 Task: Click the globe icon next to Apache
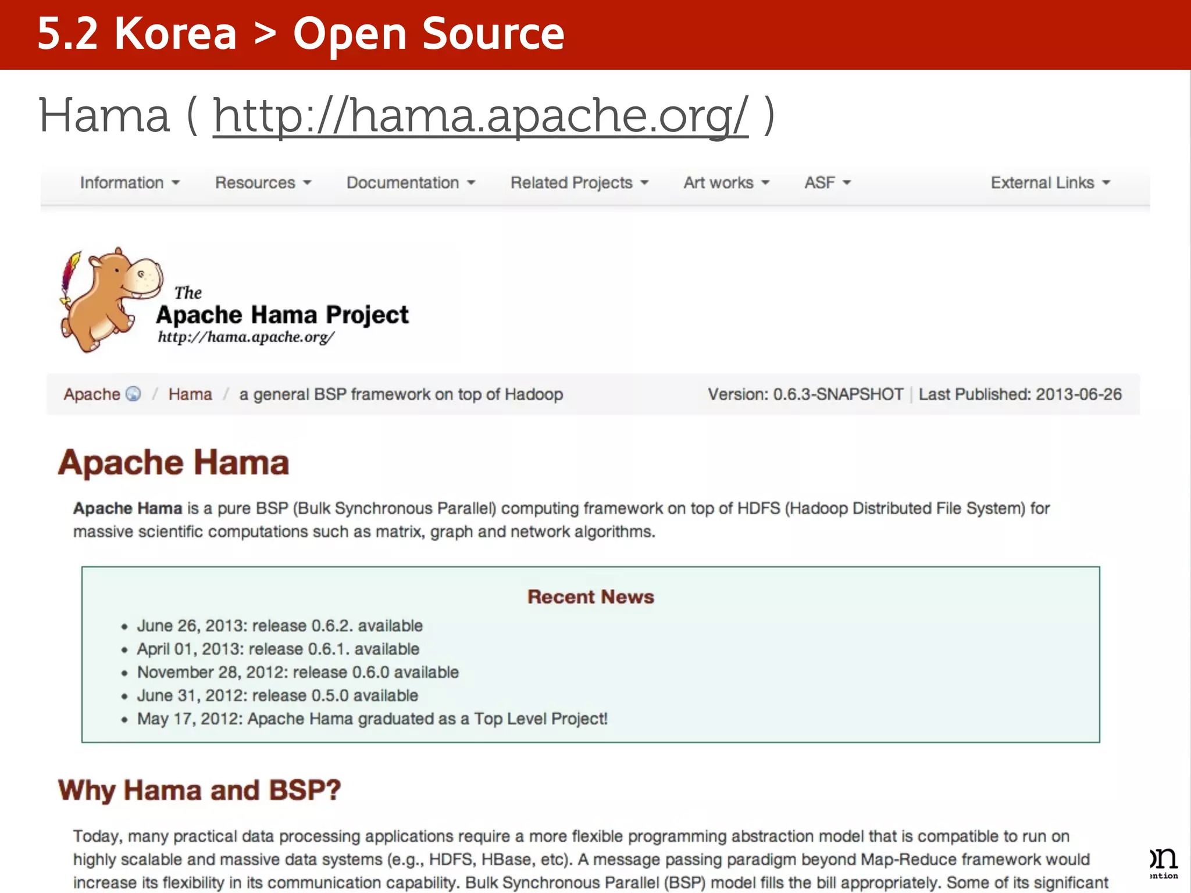[x=133, y=394]
